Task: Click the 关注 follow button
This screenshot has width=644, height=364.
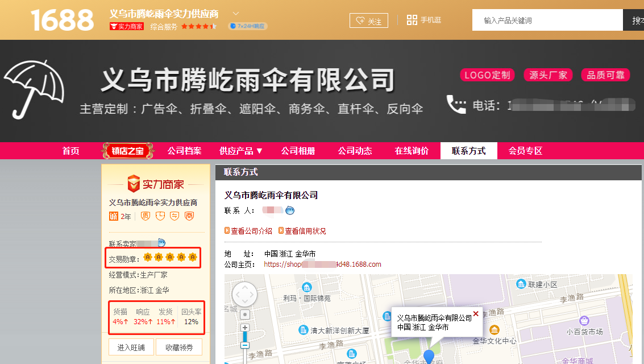Action: pos(368,20)
